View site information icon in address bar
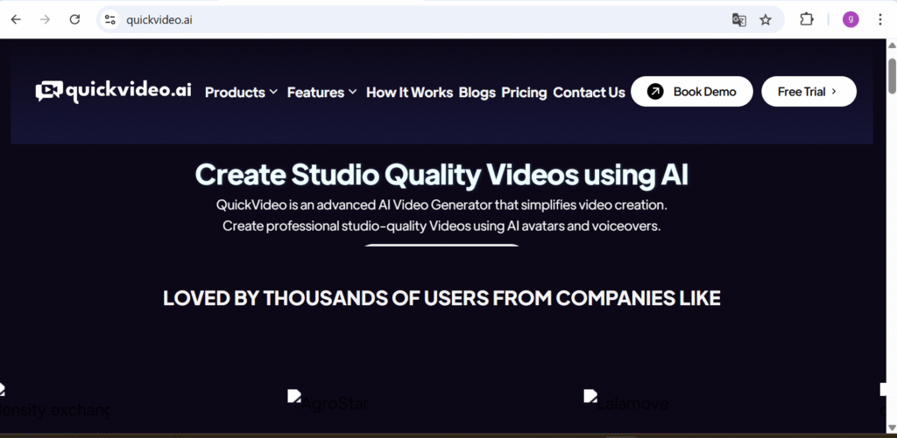Image resolution: width=897 pixels, height=438 pixels. click(x=109, y=19)
